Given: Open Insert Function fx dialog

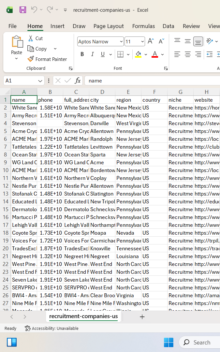Looking at the screenshot, I should 78,81.
